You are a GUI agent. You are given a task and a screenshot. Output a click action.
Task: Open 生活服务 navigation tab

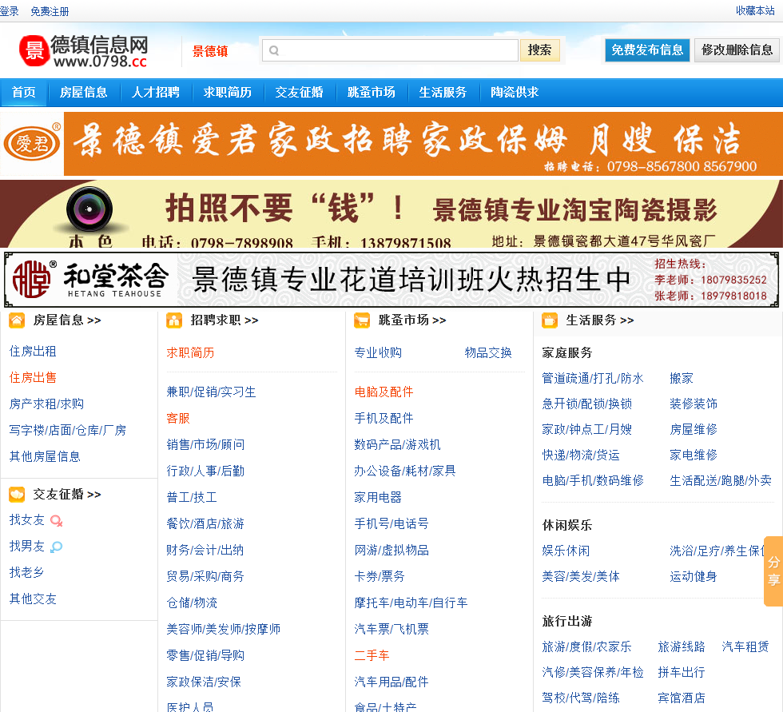coord(443,93)
